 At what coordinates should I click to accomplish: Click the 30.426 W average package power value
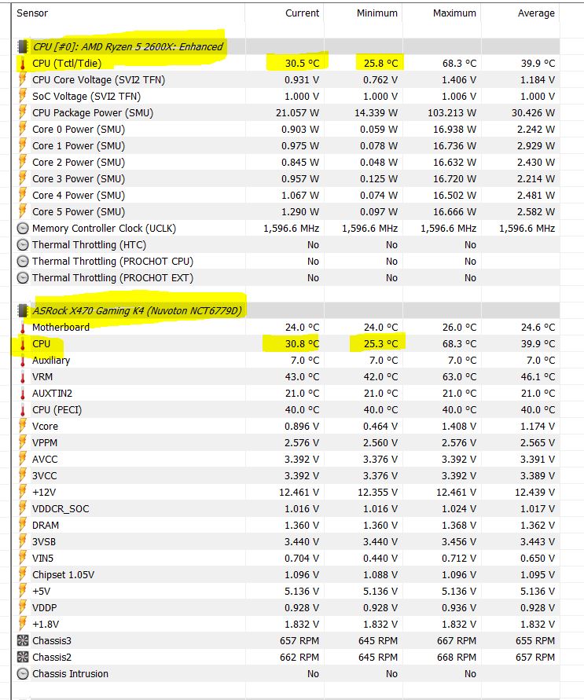[x=533, y=113]
